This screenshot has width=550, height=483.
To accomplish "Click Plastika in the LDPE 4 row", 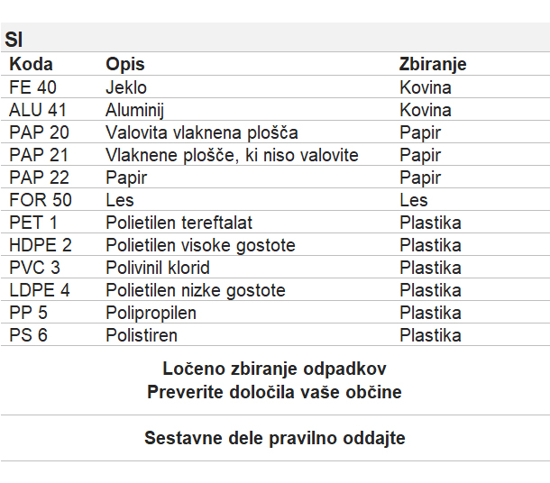I will [430, 290].
